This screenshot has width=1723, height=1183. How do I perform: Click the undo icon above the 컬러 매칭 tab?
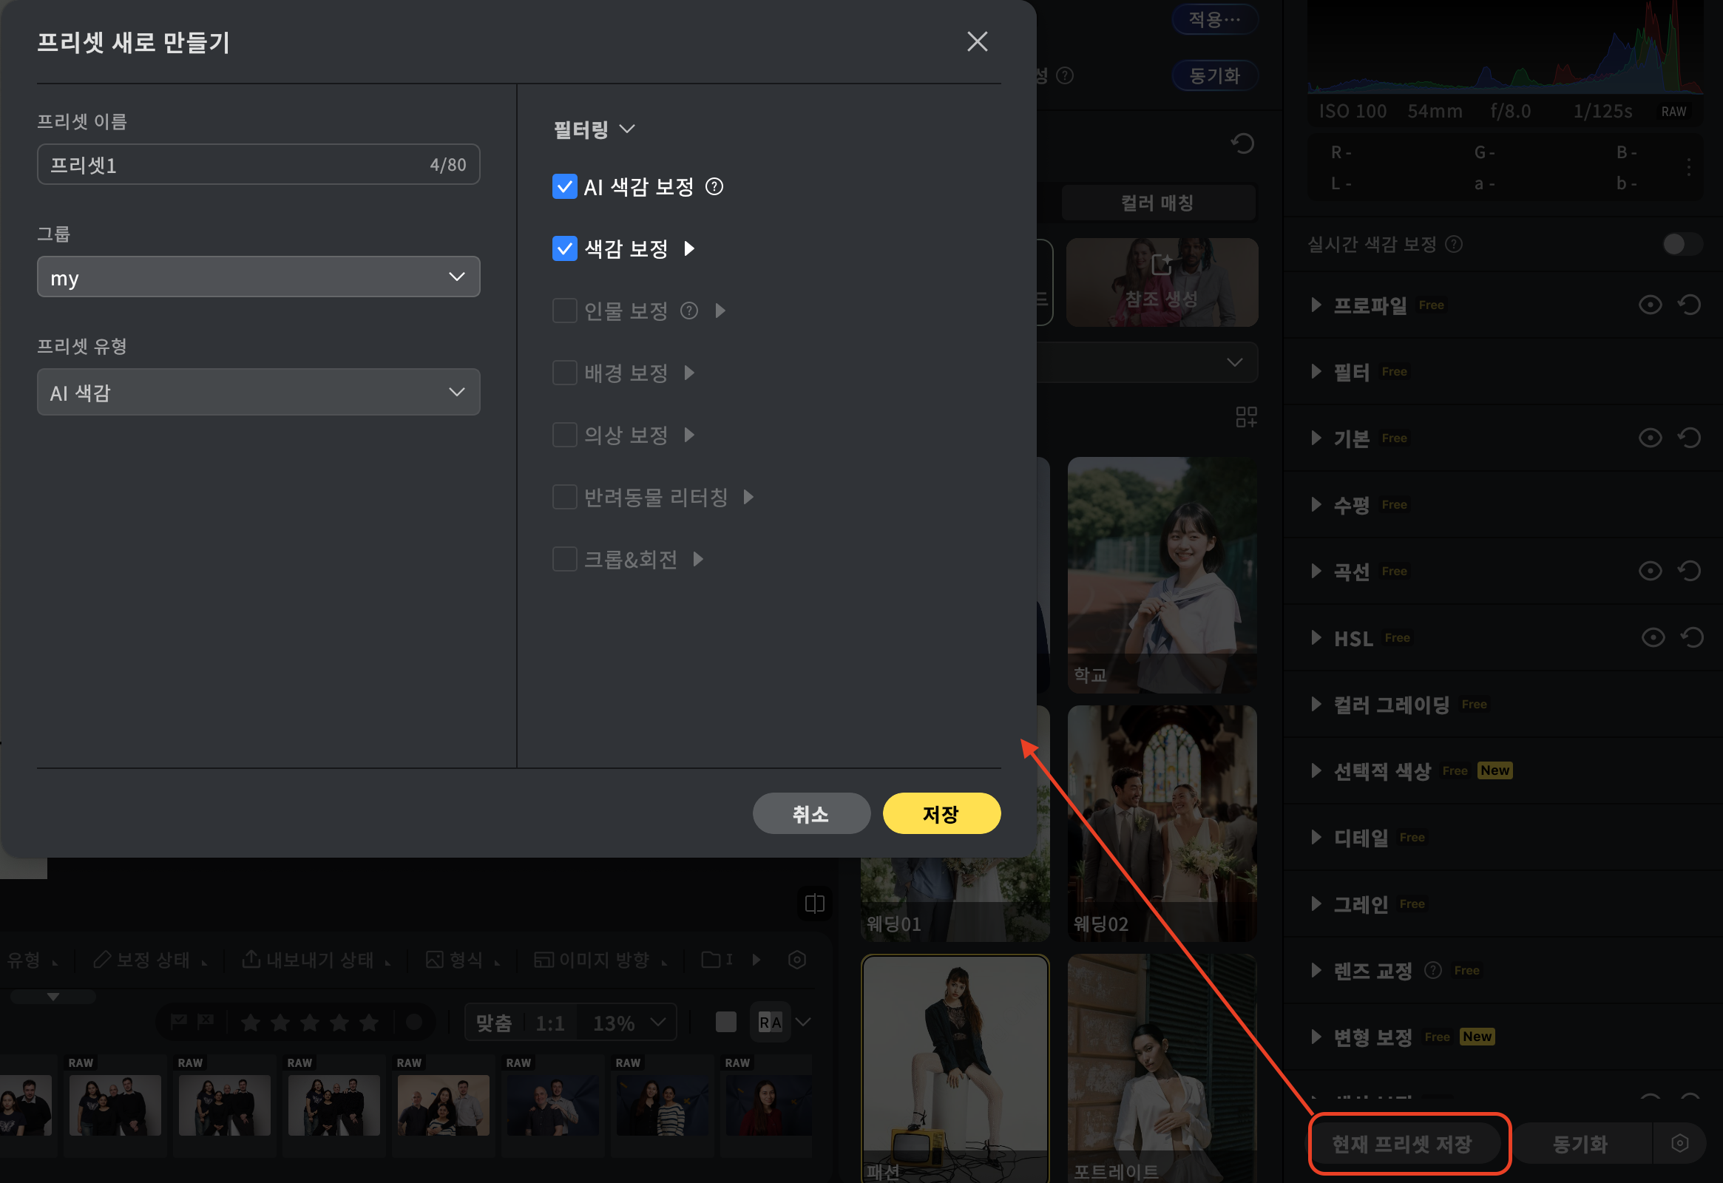[1242, 143]
